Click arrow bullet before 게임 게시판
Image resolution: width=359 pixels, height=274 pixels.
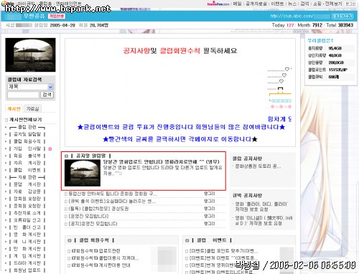click(x=6, y=256)
